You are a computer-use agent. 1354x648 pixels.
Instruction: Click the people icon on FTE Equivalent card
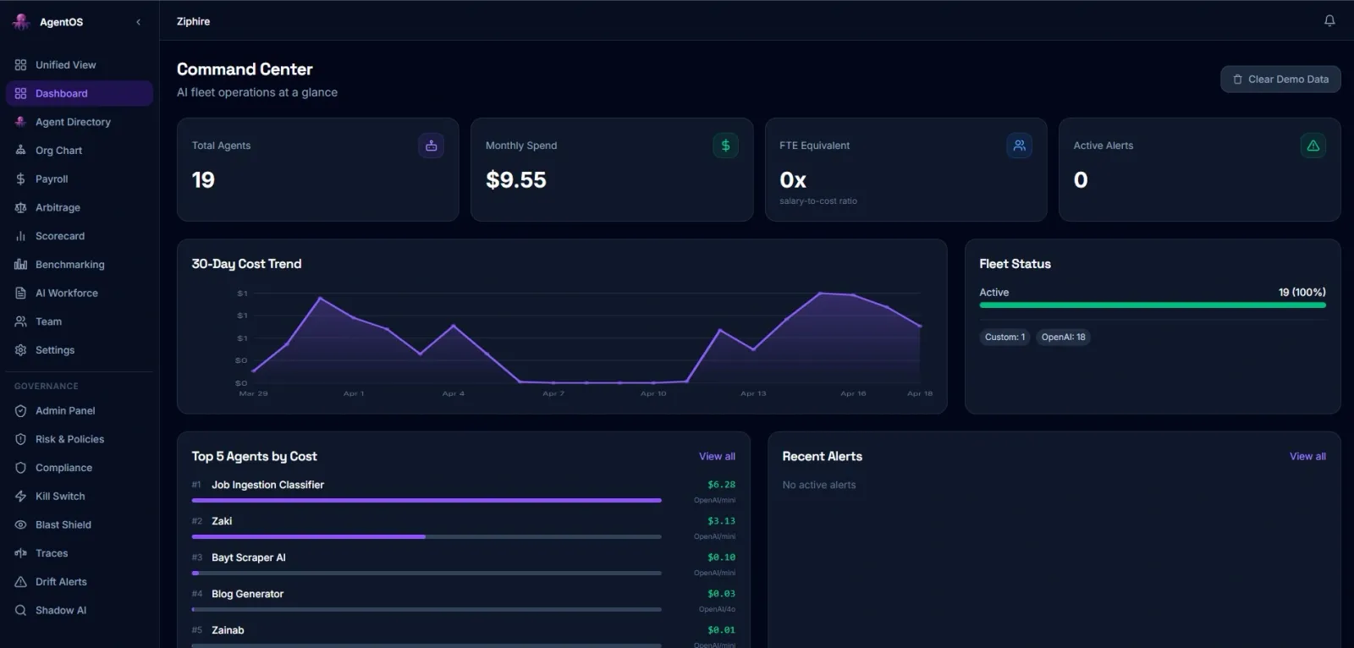1019,146
